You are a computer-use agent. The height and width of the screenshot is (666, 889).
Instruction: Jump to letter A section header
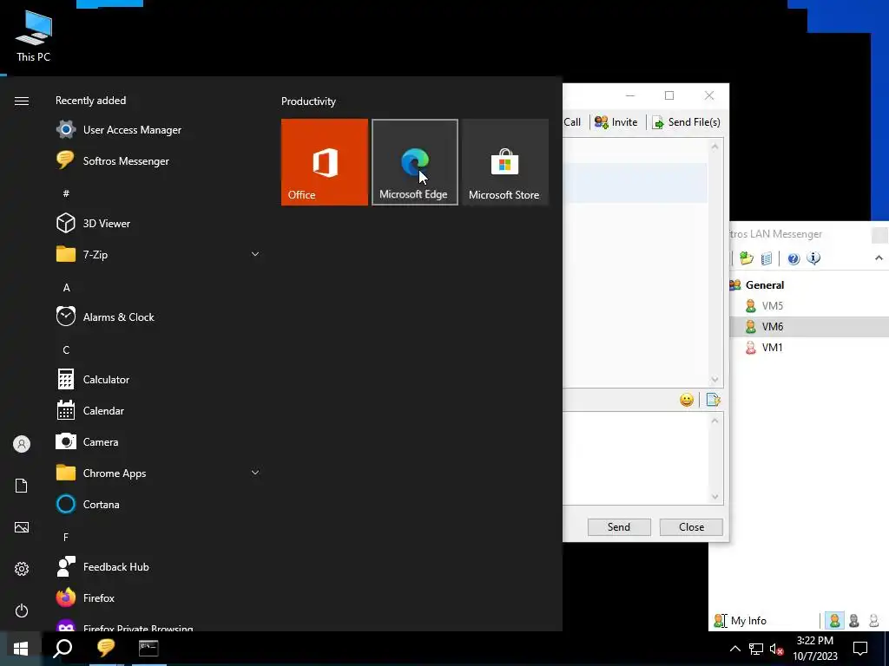pyautogui.click(x=66, y=288)
